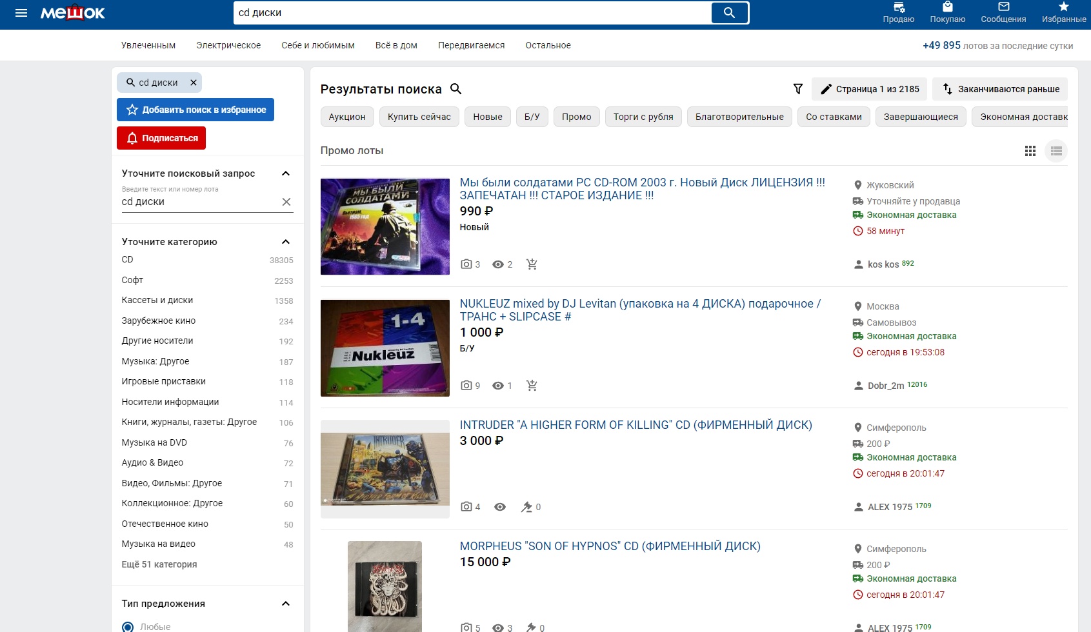Select the Любые offer type radio
The width and height of the screenshot is (1091, 632).
coord(128,627)
